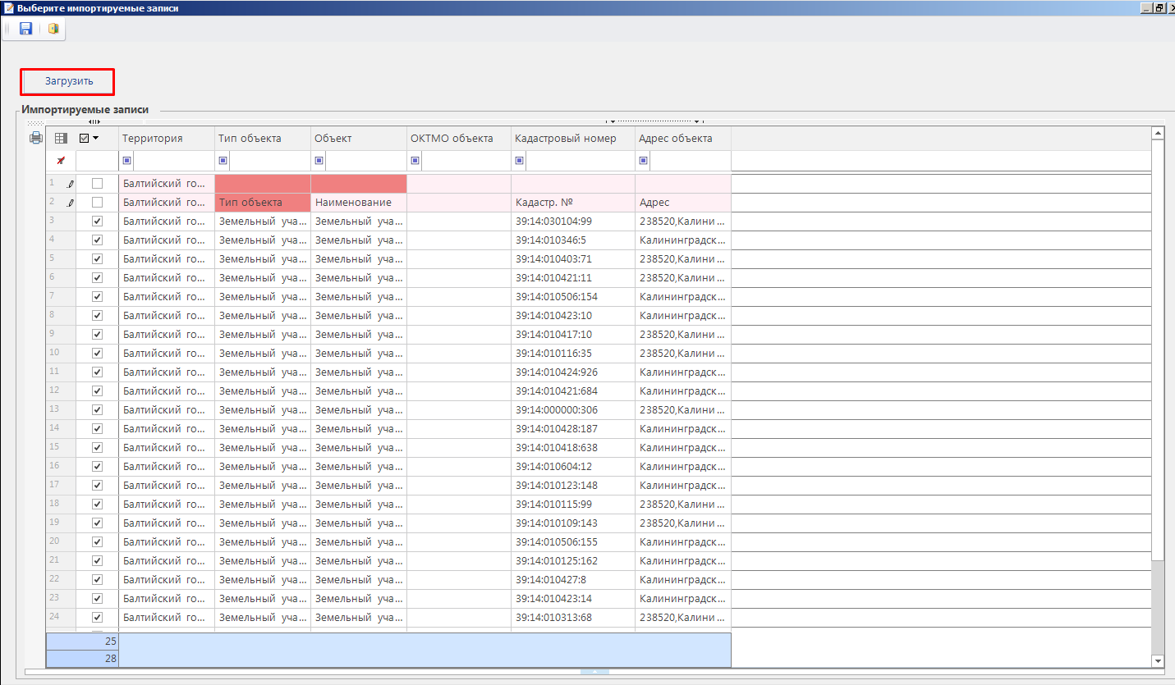This screenshot has height=685, width=1175.
Task: Click the yellow book icon in the toolbar
Action: coord(53,29)
